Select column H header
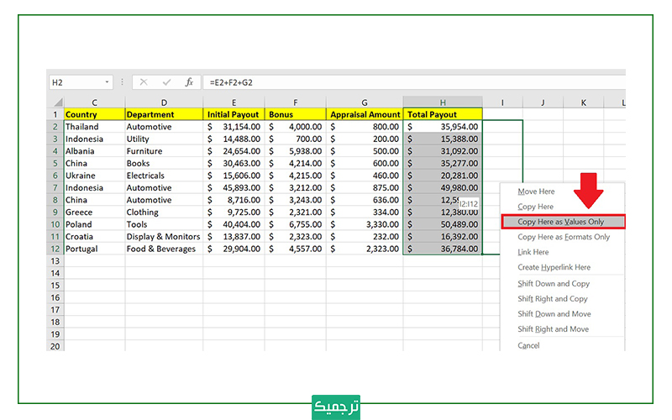Screen dimensions: 672x420 [x=443, y=102]
